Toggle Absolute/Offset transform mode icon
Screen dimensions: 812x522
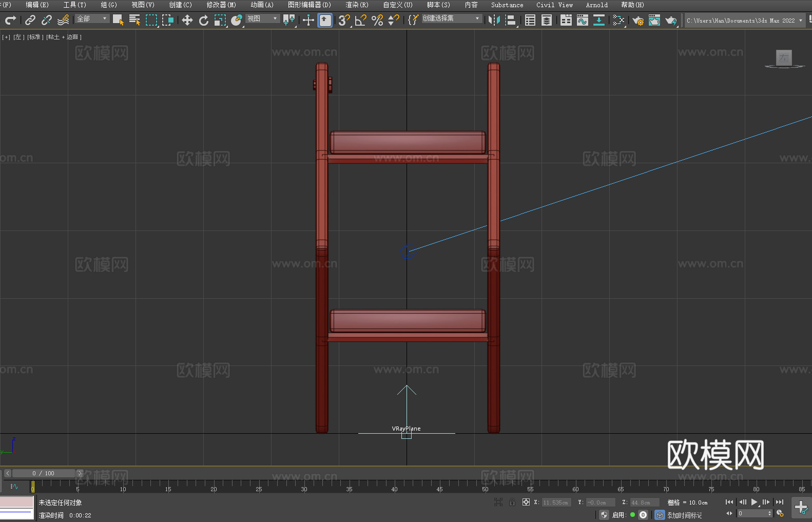pos(526,502)
